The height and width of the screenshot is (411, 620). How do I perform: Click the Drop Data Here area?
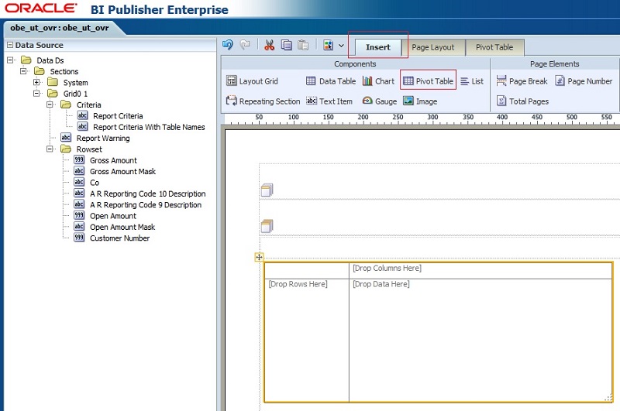(x=480, y=341)
